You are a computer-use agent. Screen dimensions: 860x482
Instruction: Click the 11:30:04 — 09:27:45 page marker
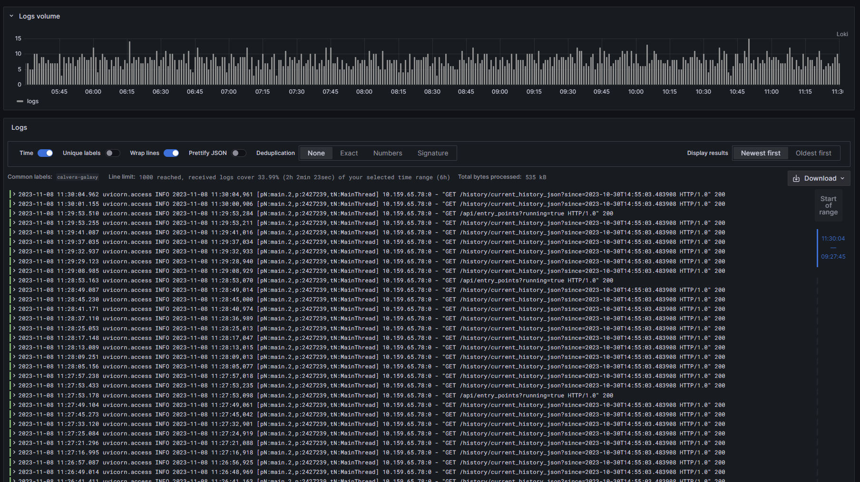[833, 248]
